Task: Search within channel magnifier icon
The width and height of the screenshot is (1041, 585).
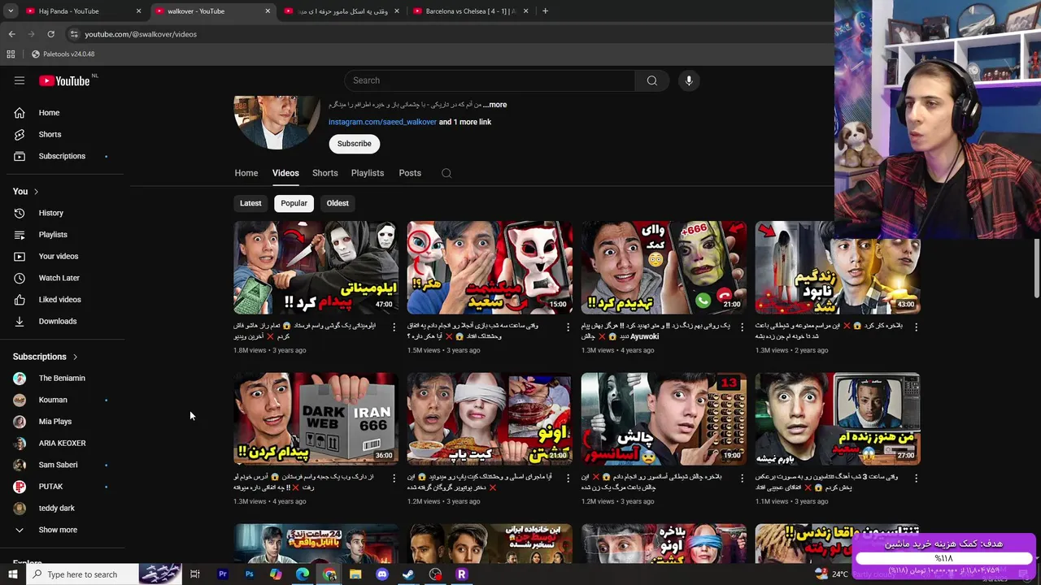Action: click(x=446, y=173)
